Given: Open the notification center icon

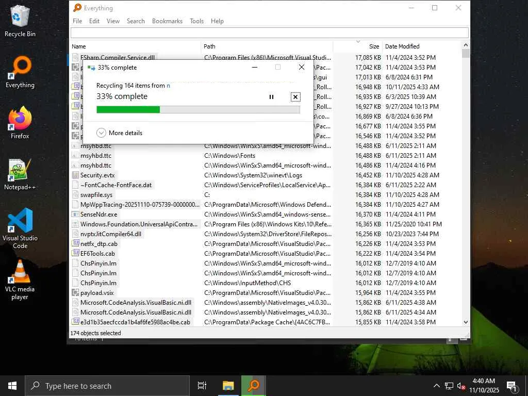Looking at the screenshot, I should pos(511,386).
